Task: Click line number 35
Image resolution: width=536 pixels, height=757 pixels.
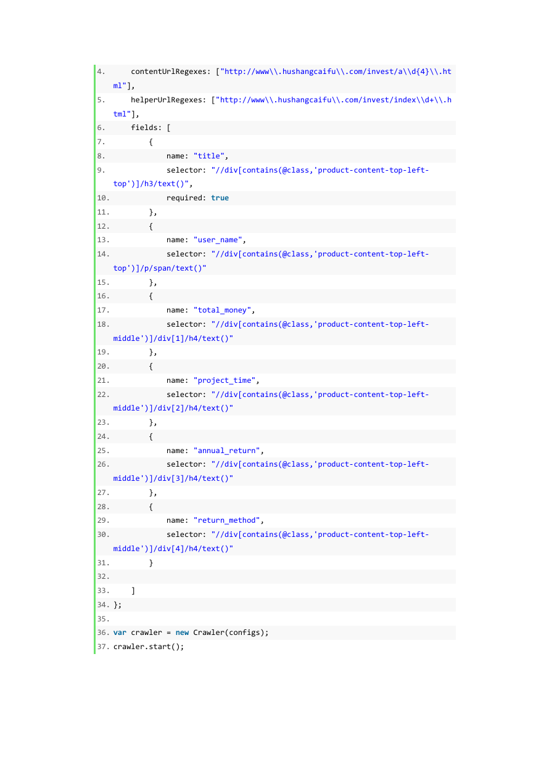Action: tap(103, 618)
